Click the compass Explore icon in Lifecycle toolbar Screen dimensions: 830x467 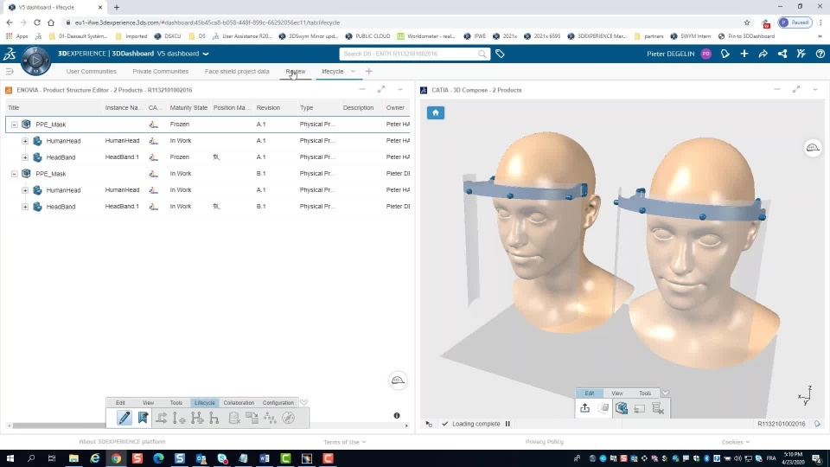289,418
